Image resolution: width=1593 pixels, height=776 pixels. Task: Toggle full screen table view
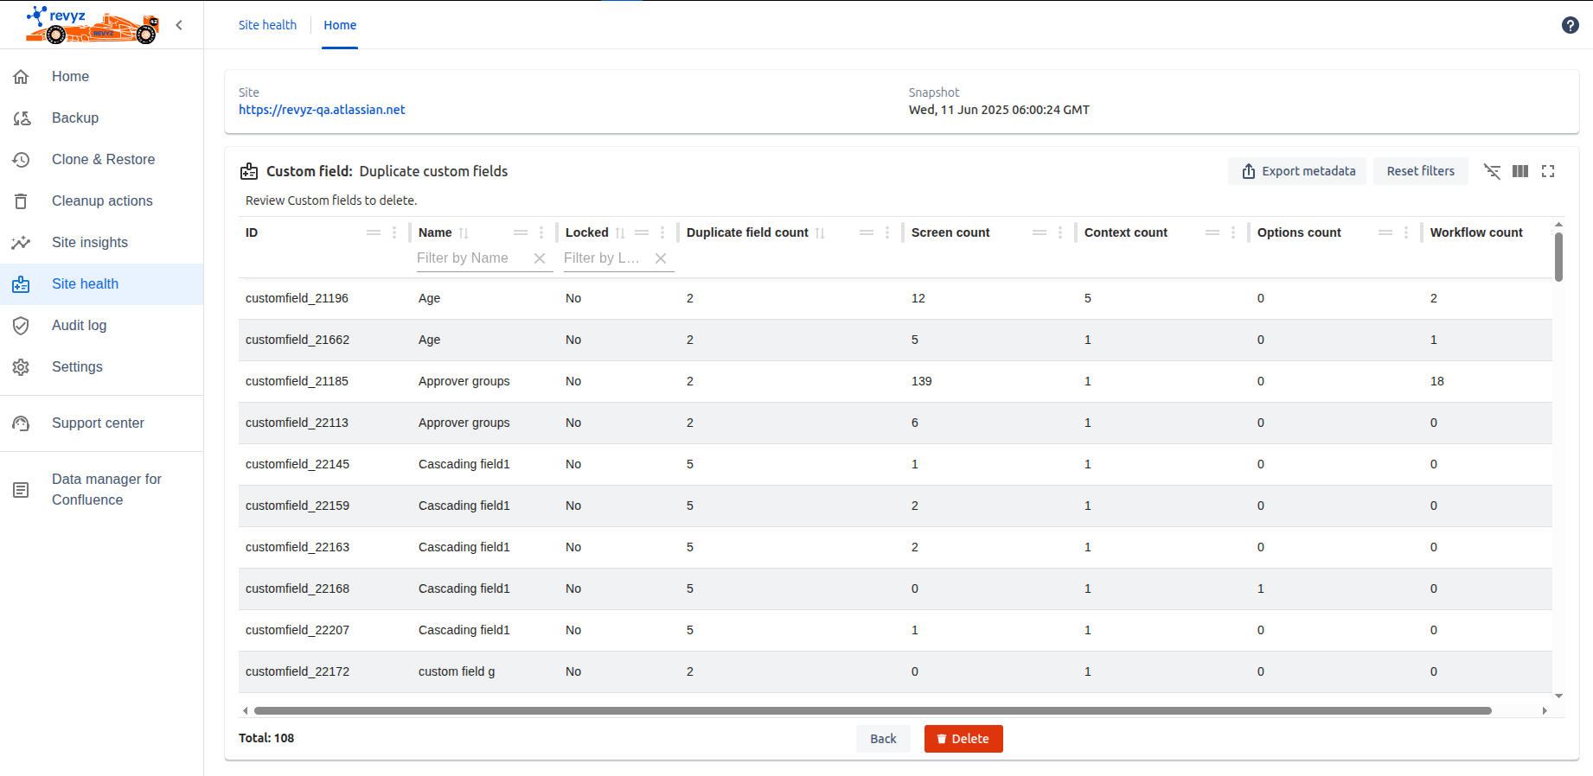[1548, 171]
